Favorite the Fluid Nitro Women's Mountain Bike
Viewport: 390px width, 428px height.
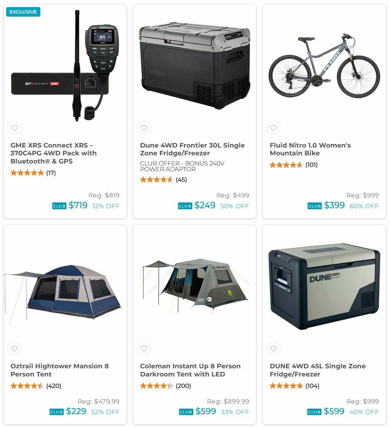[x=274, y=128]
